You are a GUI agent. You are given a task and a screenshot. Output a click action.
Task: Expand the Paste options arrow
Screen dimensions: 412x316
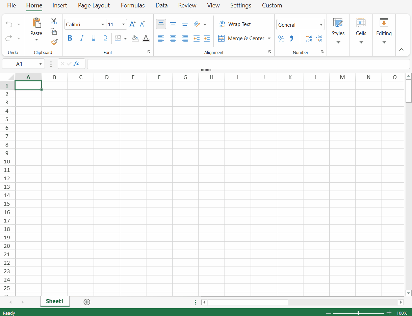tap(36, 40)
